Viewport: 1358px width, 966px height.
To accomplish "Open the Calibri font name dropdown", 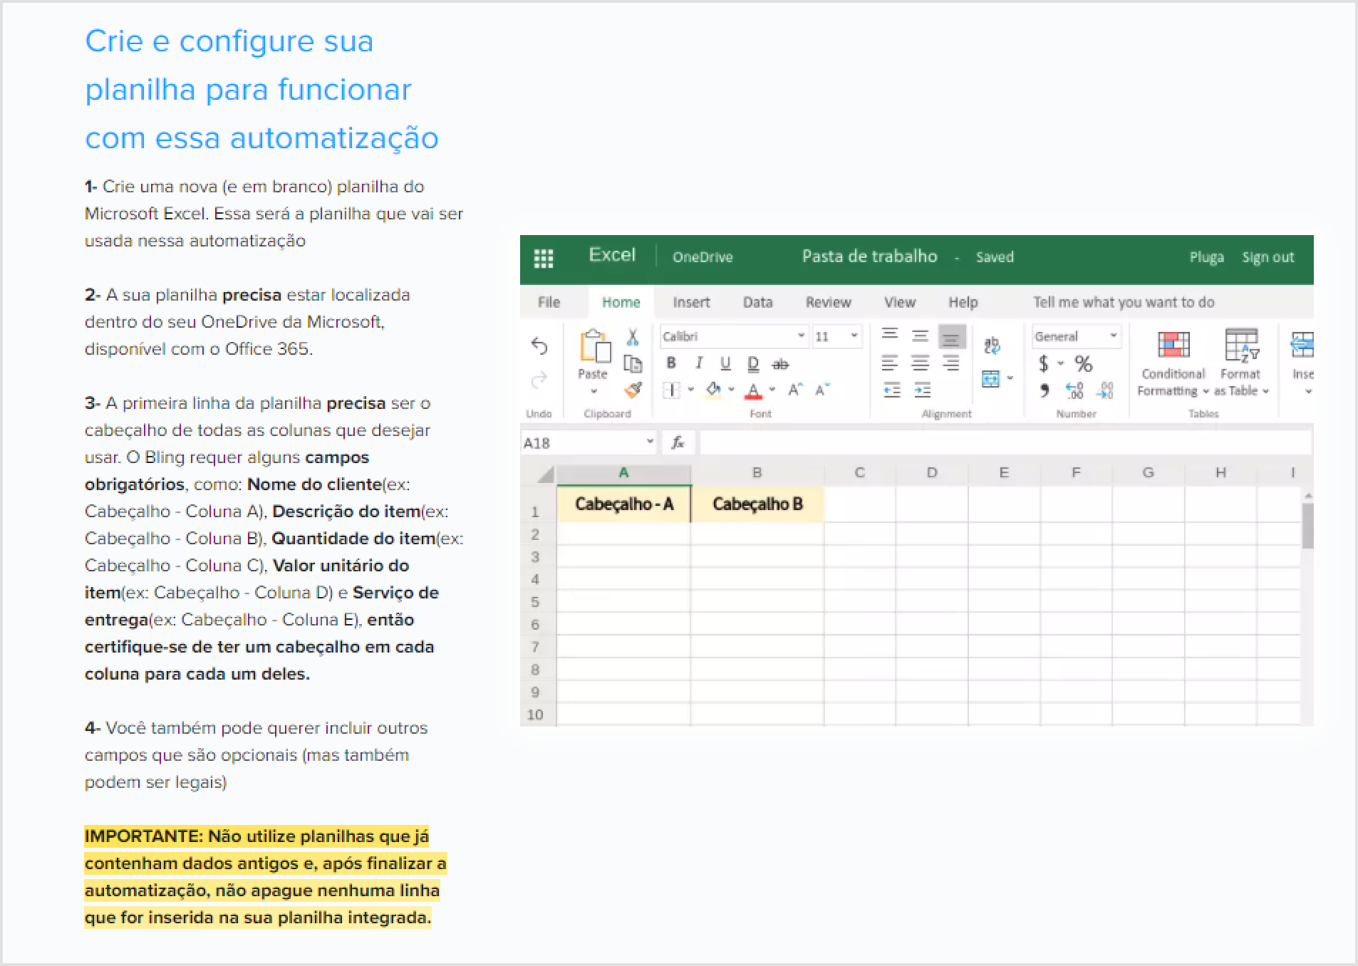I will pyautogui.click(x=801, y=336).
